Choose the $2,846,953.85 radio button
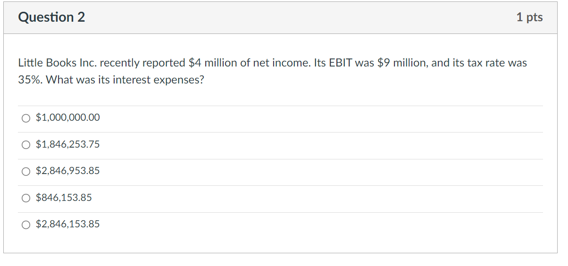The width and height of the screenshot is (568, 266). click(25, 171)
